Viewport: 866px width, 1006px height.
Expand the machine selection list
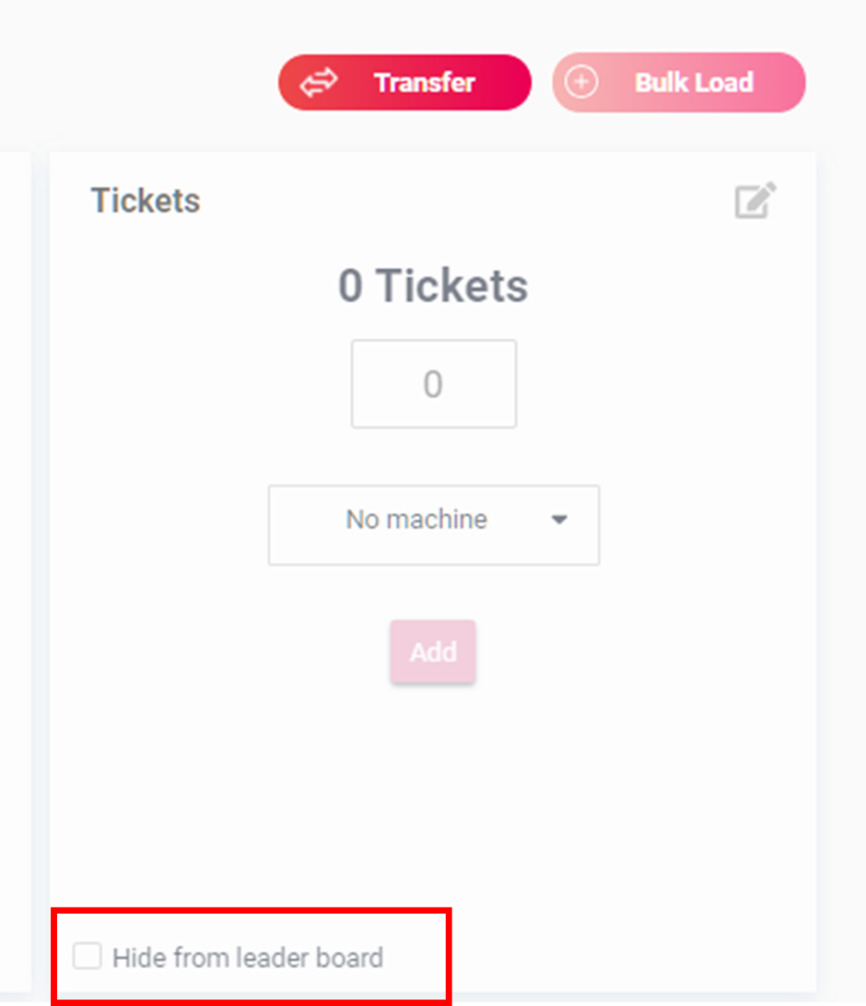(433, 525)
